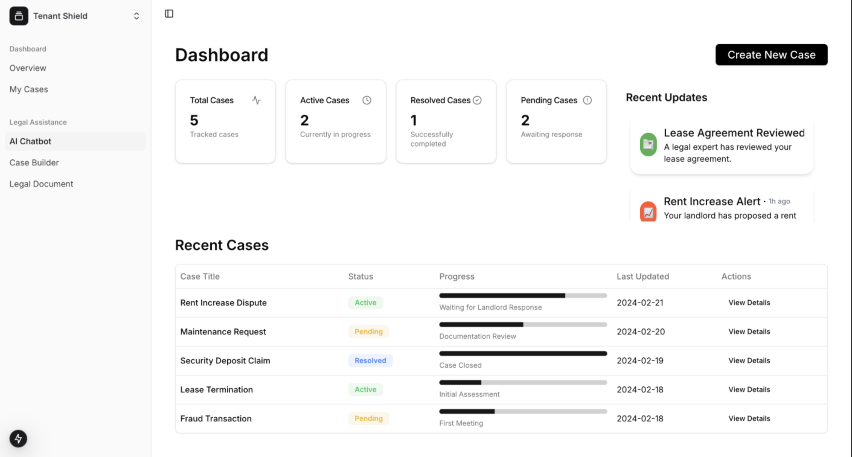Viewport: 852px width, 457px height.
Task: Go to Legal Document section
Action: click(41, 184)
